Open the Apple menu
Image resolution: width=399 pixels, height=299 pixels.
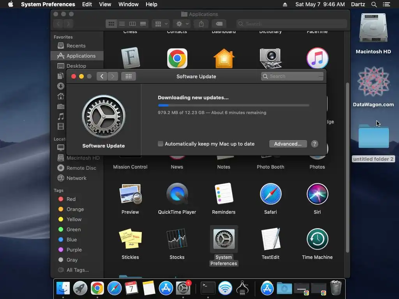click(x=11, y=4)
